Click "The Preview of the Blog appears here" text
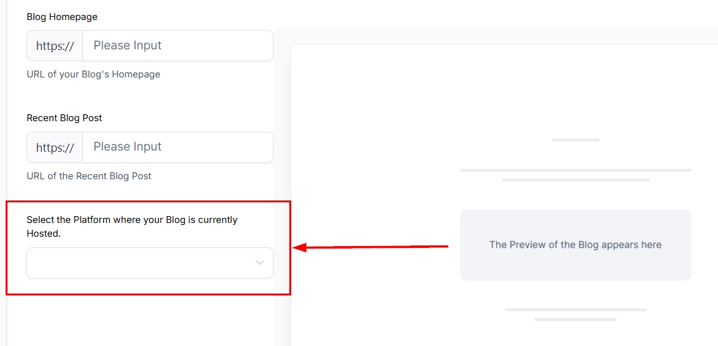 (x=575, y=245)
